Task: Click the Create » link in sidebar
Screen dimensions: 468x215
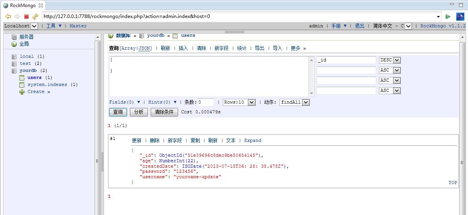Action: coord(39,92)
